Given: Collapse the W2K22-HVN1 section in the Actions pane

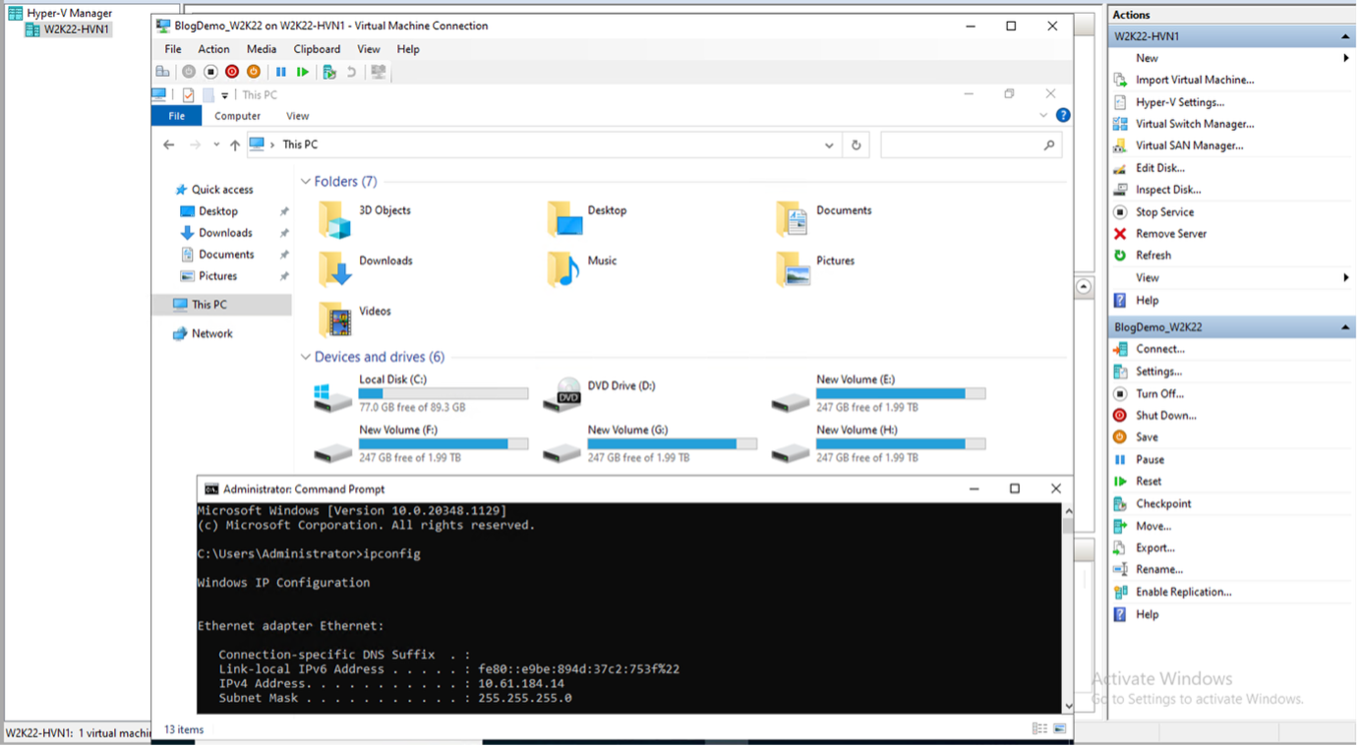Looking at the screenshot, I should tap(1345, 36).
